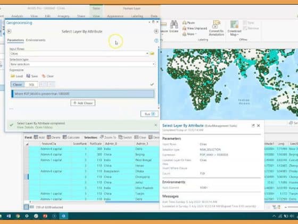Open the Appearance ribbon tab
The image size is (298, 224).
(115, 16)
